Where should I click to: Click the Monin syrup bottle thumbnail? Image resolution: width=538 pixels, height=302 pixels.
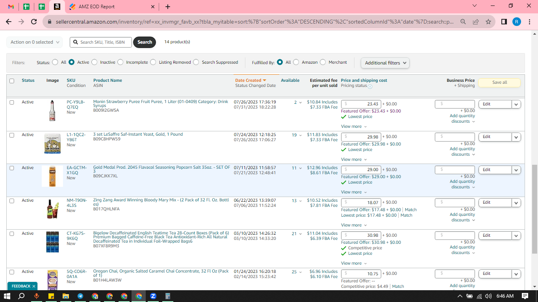coord(52,110)
